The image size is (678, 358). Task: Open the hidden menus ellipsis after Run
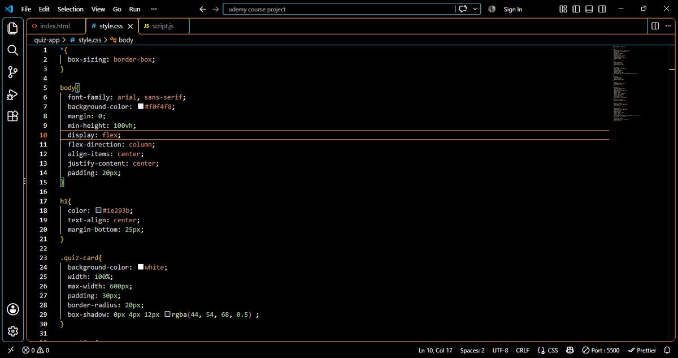155,9
